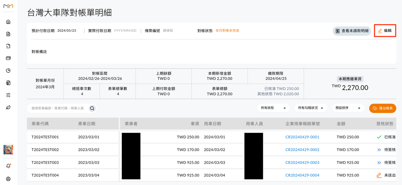The image size is (402, 185).
Task: Open the sliders settings icon in sidebar
Action: 8,95
